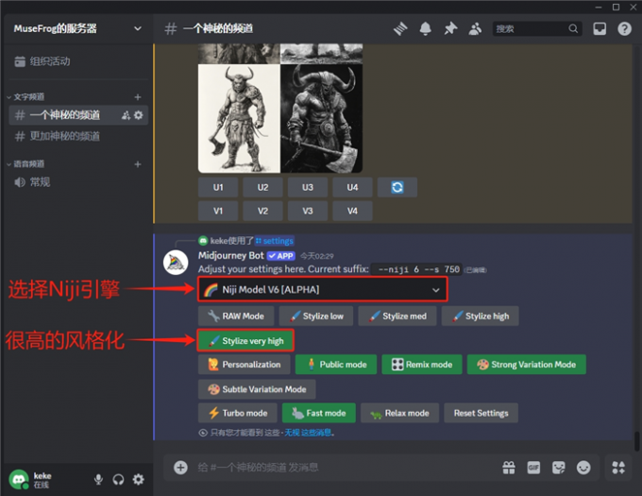Open the emoji picker
Image resolution: width=642 pixels, height=496 pixels.
click(x=583, y=468)
